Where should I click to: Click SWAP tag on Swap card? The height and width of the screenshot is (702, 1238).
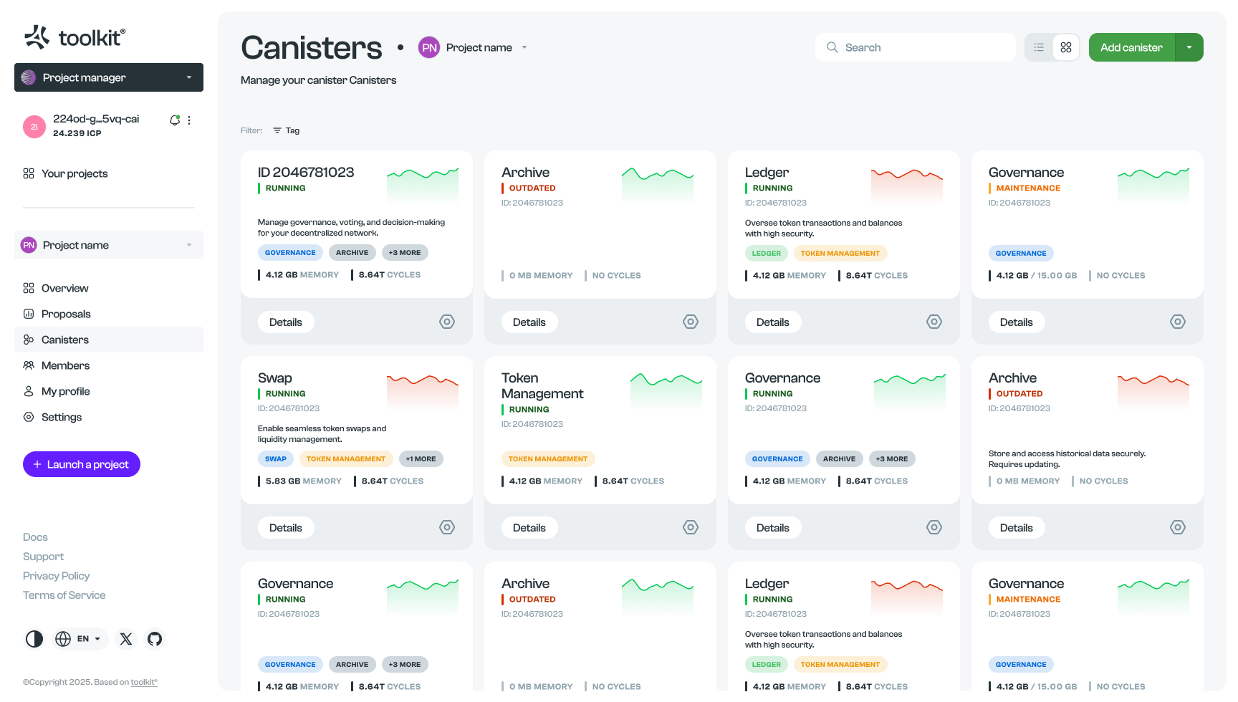click(x=276, y=459)
